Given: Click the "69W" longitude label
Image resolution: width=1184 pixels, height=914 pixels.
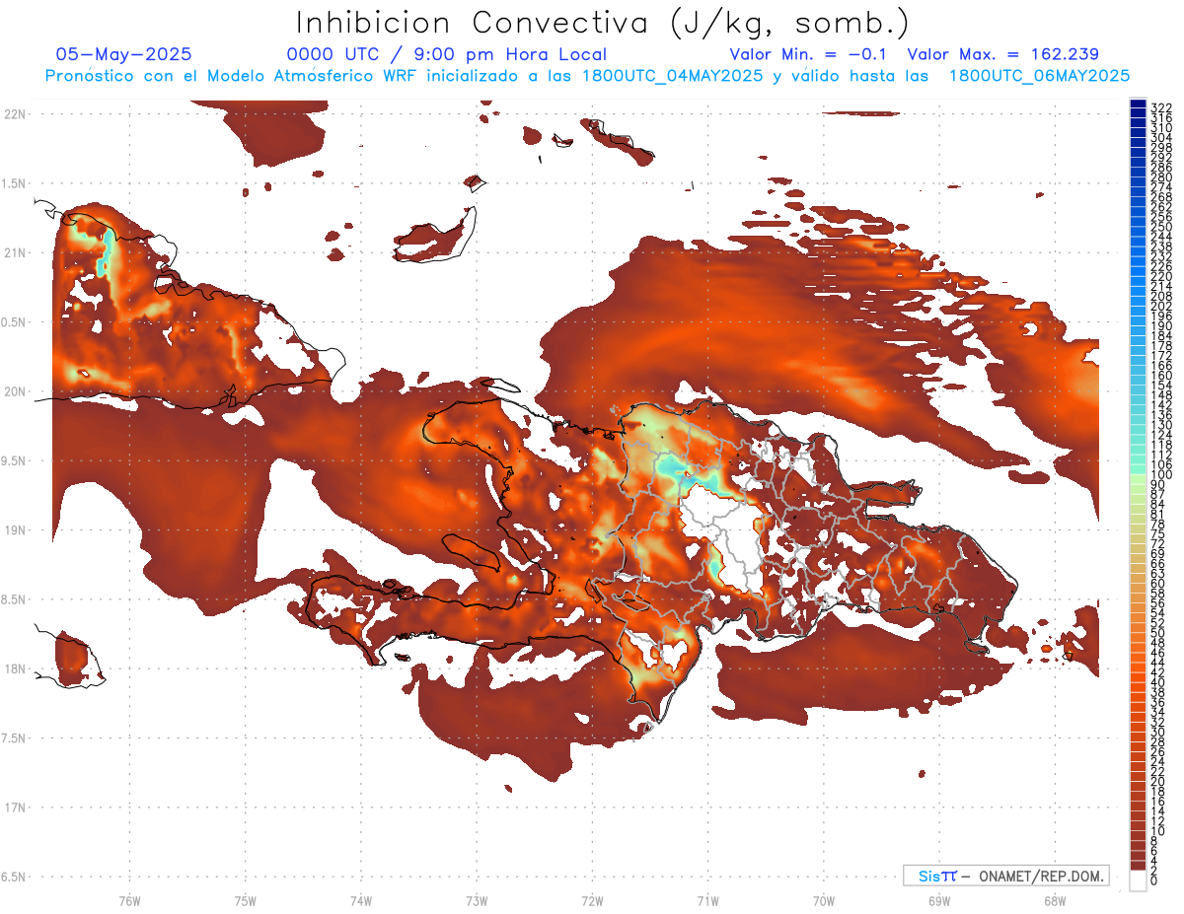Looking at the screenshot, I should [x=939, y=900].
